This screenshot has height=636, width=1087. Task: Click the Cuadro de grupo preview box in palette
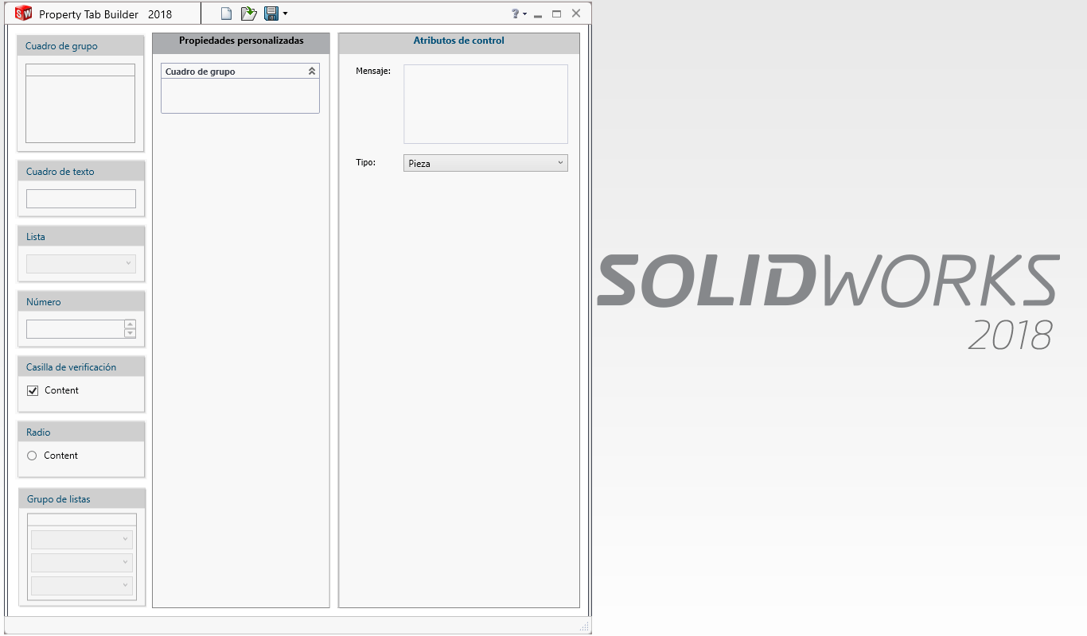[x=80, y=103]
